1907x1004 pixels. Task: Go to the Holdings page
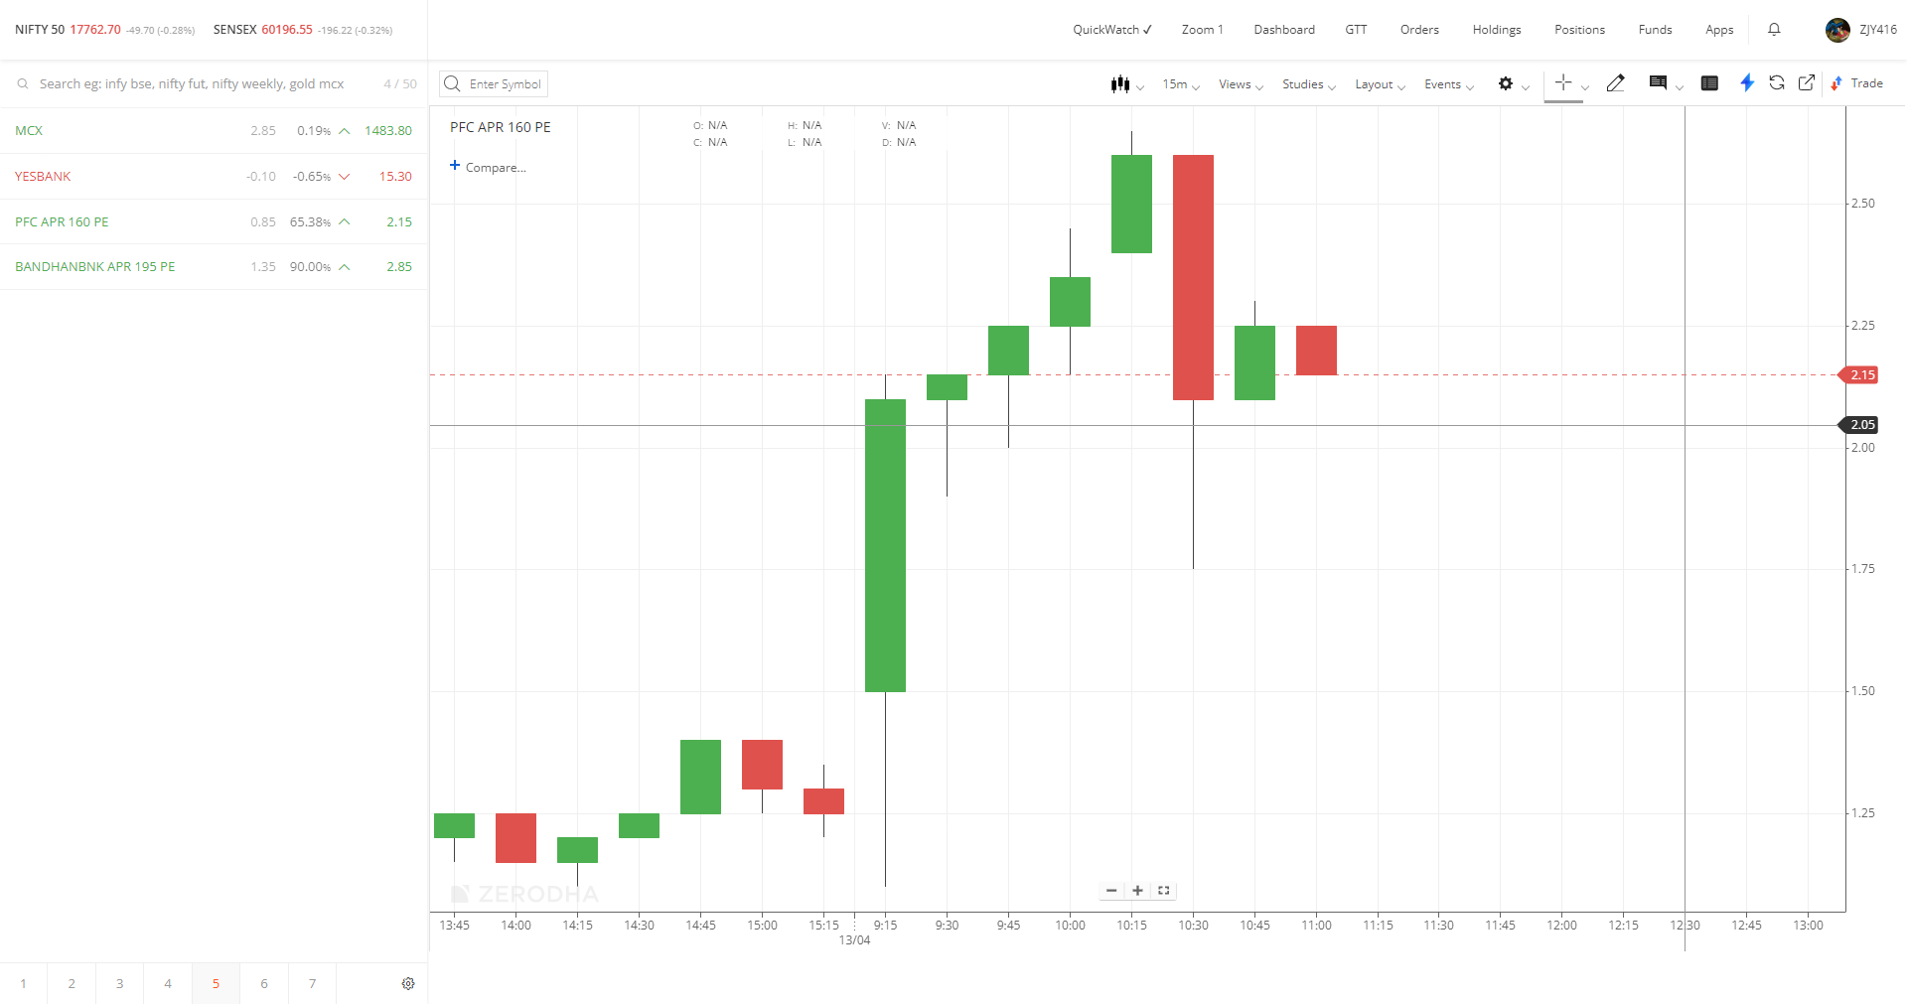coord(1497,30)
